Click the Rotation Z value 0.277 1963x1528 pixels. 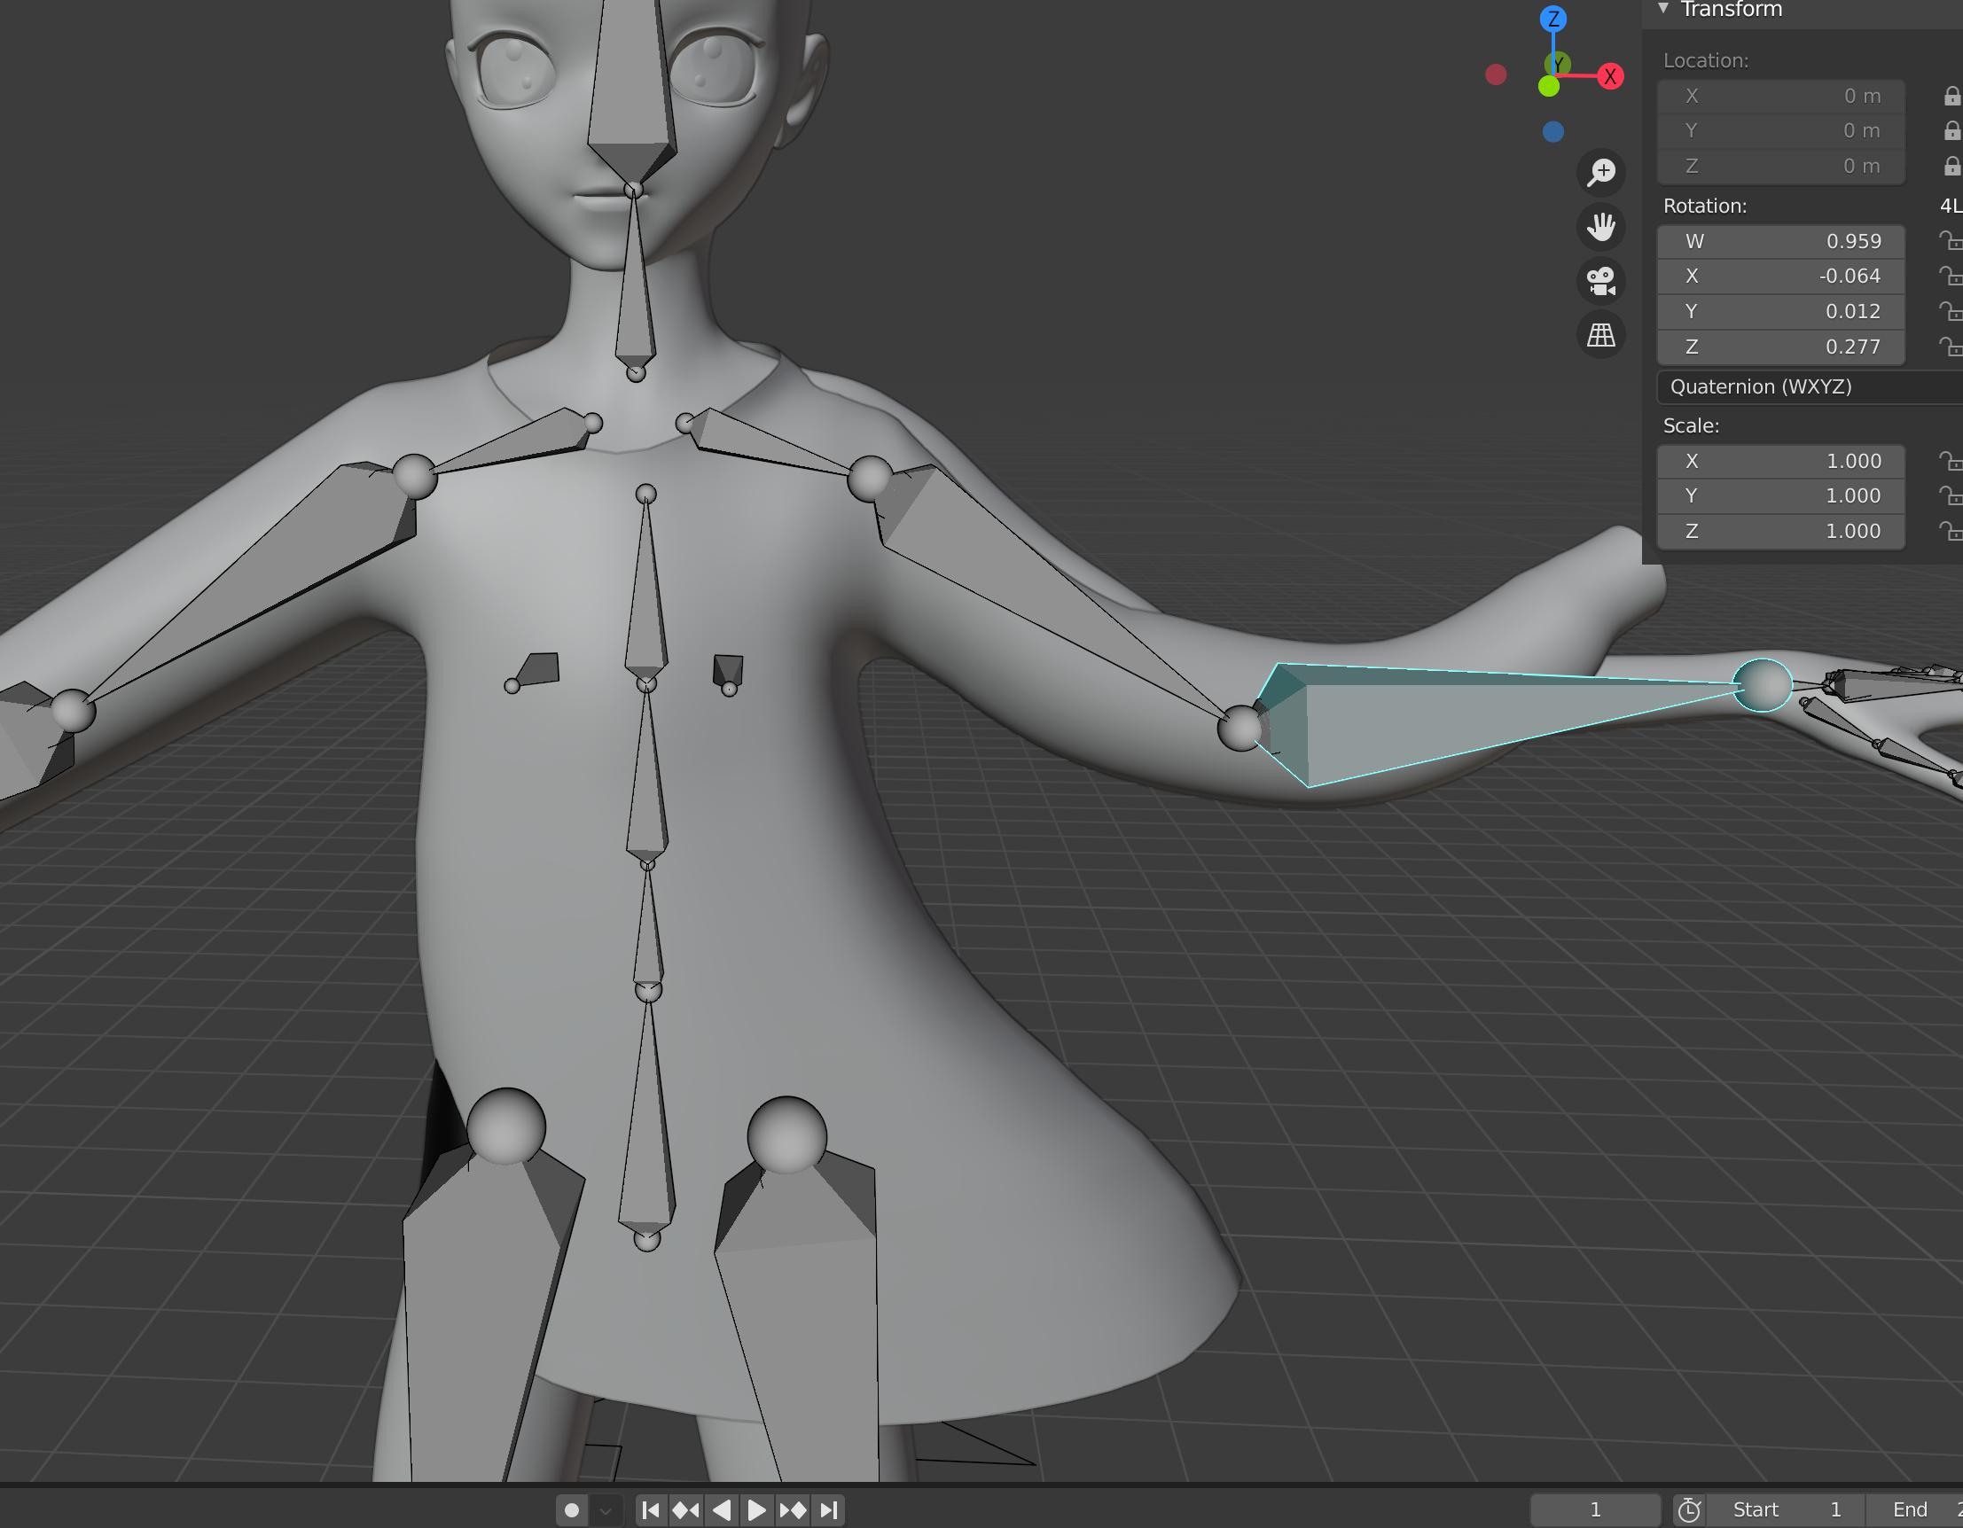(1780, 346)
